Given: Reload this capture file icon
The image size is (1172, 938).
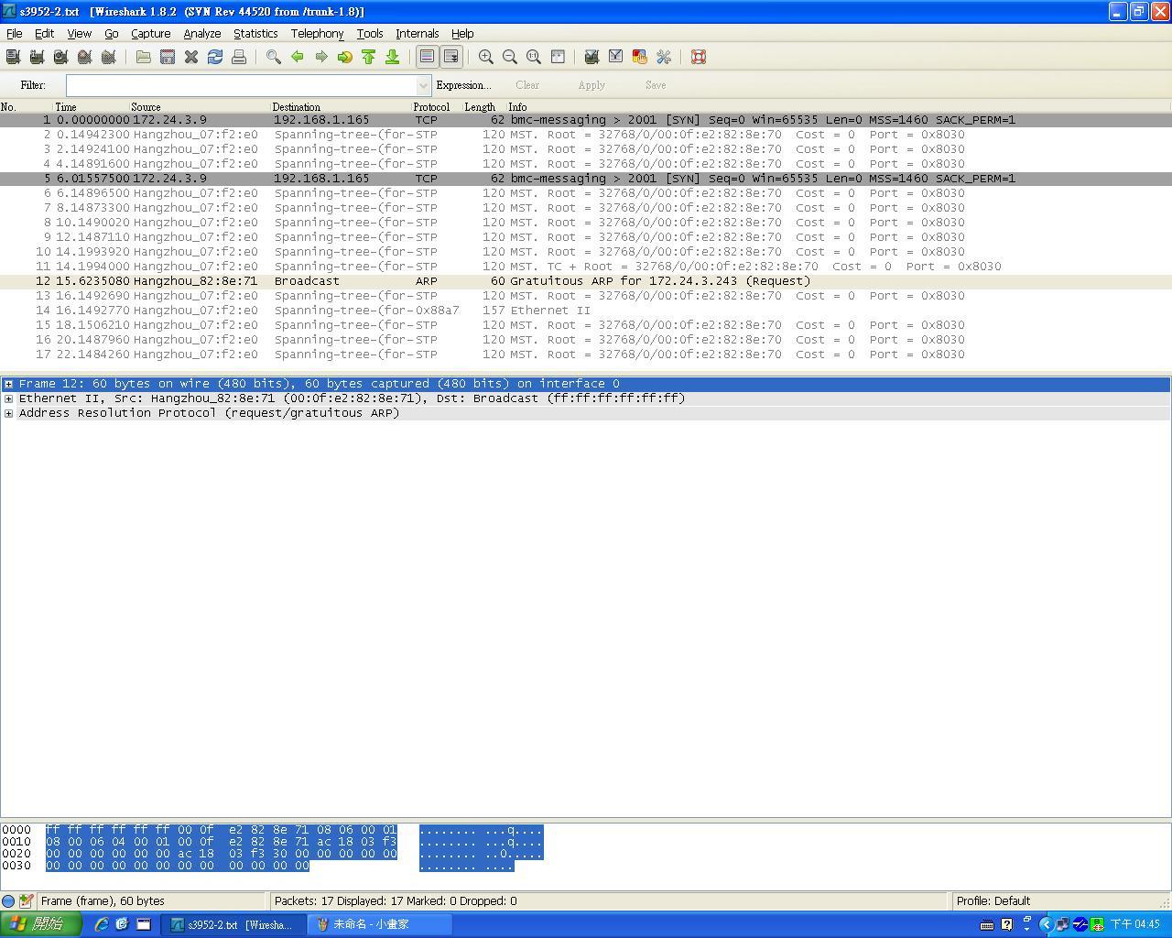Looking at the screenshot, I should [215, 57].
